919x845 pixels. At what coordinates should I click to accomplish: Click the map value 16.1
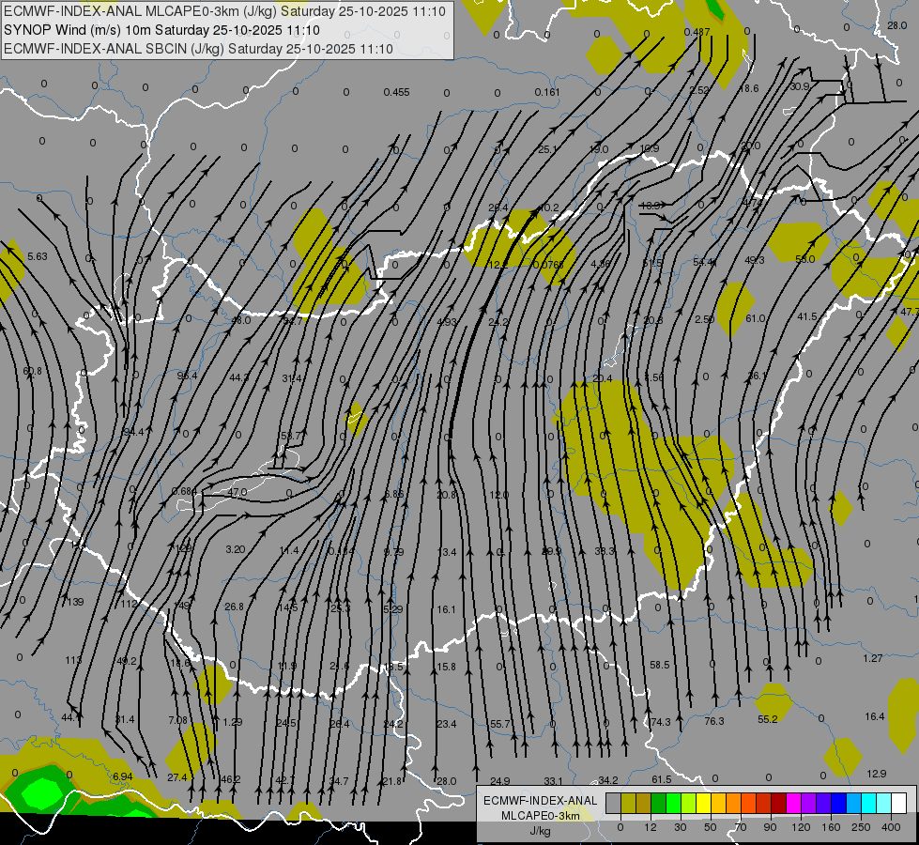click(x=446, y=609)
